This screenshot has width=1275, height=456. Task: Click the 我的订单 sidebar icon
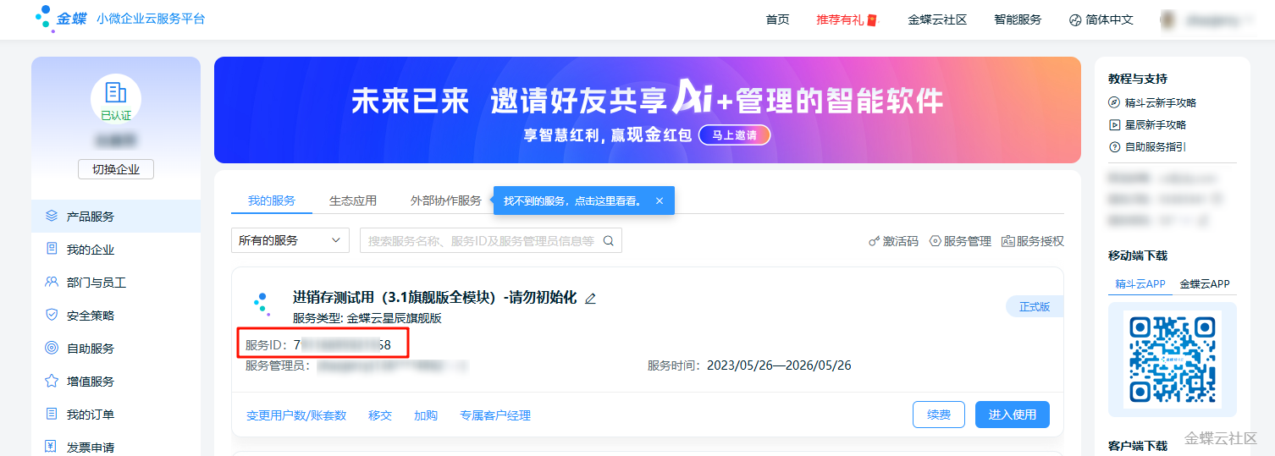[x=52, y=414]
